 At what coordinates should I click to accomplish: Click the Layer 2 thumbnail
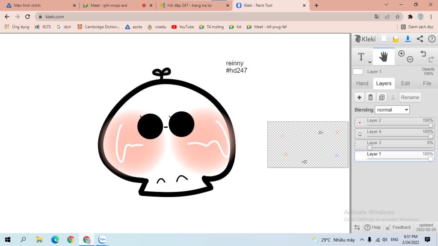pyautogui.click(x=360, y=123)
